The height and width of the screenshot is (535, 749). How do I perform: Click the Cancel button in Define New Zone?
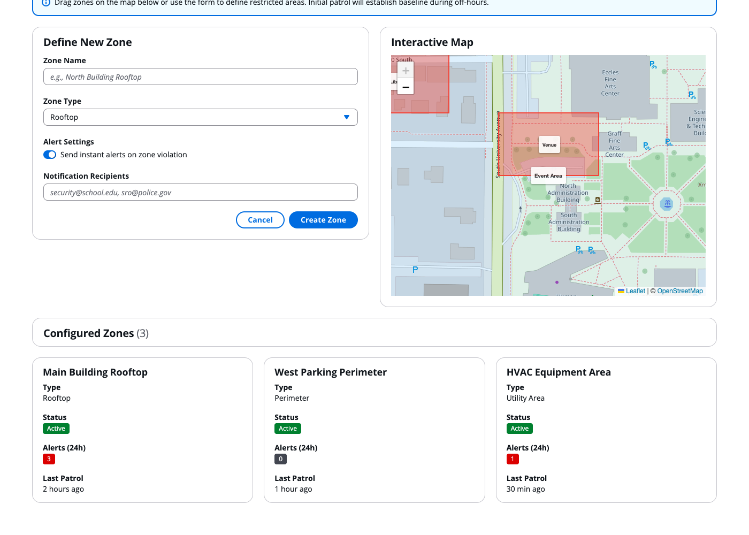coord(260,220)
